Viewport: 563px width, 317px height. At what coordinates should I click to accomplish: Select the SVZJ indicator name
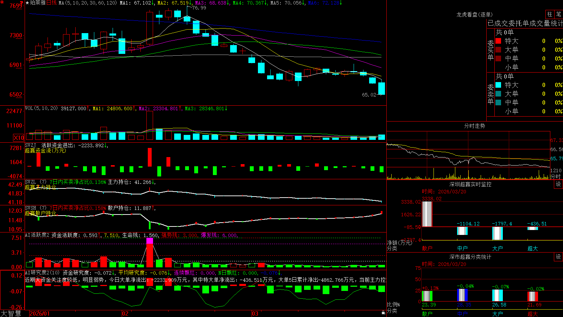tap(30, 145)
